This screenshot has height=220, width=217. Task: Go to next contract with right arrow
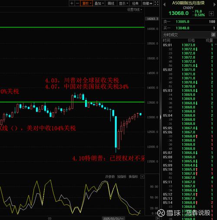214,4
